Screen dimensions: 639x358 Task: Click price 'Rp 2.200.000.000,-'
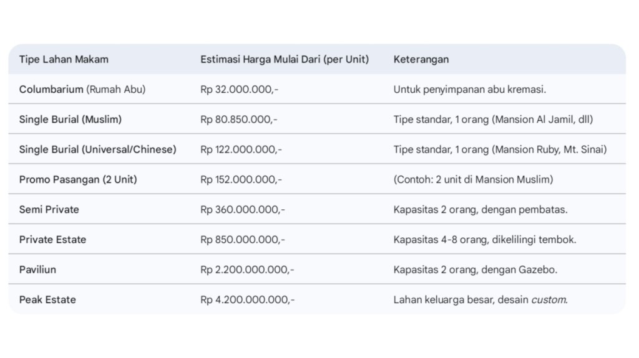click(247, 270)
